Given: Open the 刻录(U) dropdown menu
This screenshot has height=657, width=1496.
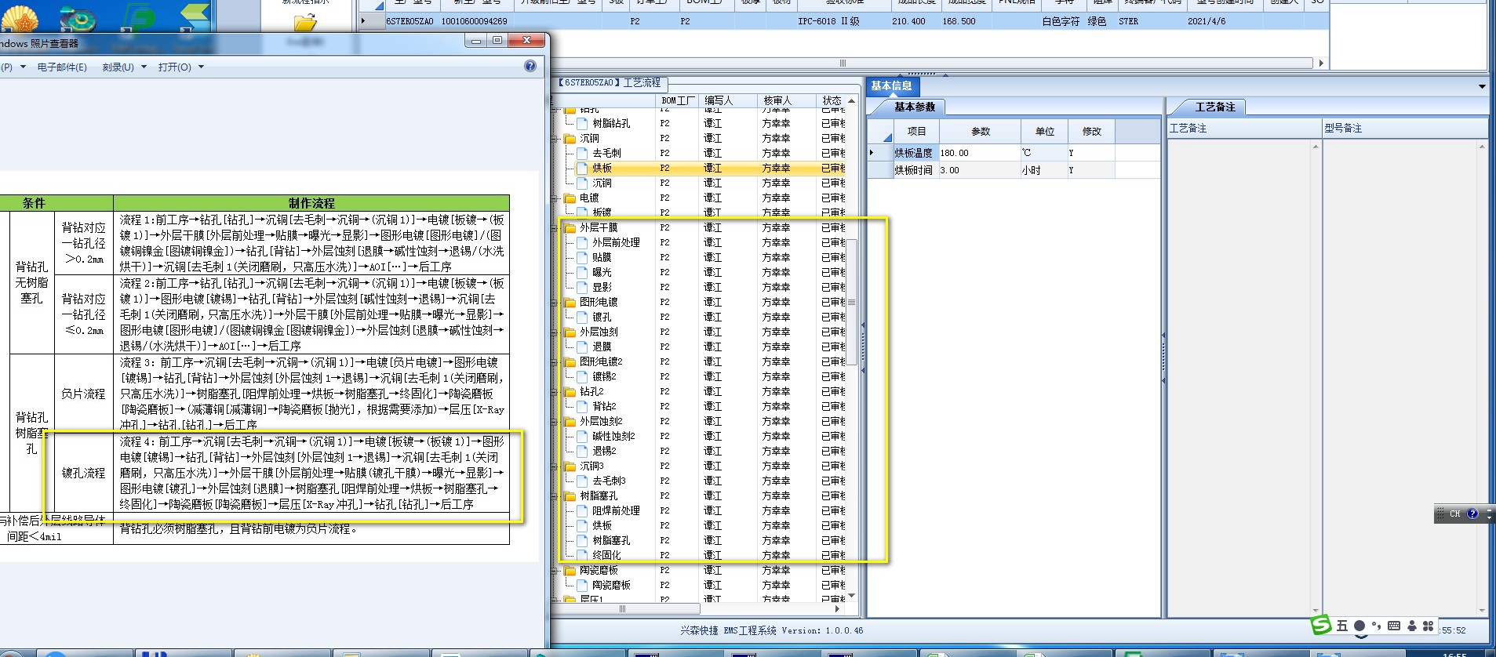Looking at the screenshot, I should [x=124, y=67].
